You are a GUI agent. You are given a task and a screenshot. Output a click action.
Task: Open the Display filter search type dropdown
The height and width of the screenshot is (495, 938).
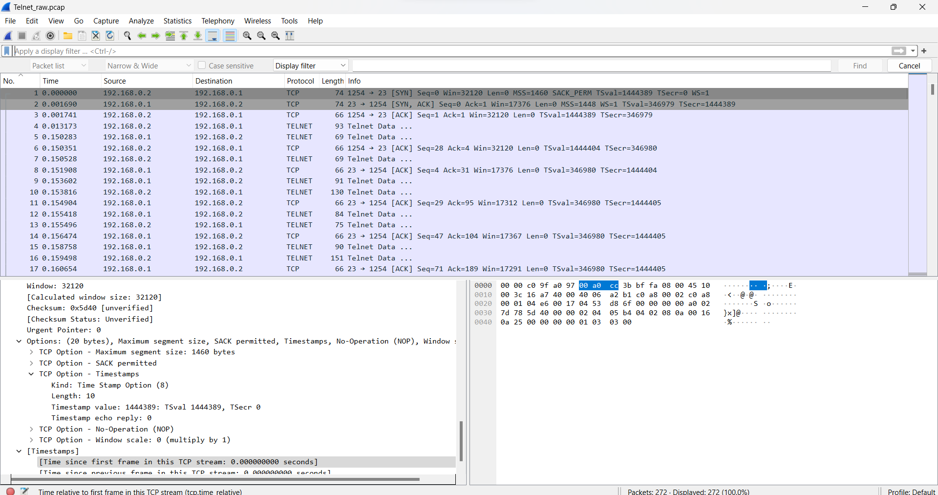click(310, 65)
